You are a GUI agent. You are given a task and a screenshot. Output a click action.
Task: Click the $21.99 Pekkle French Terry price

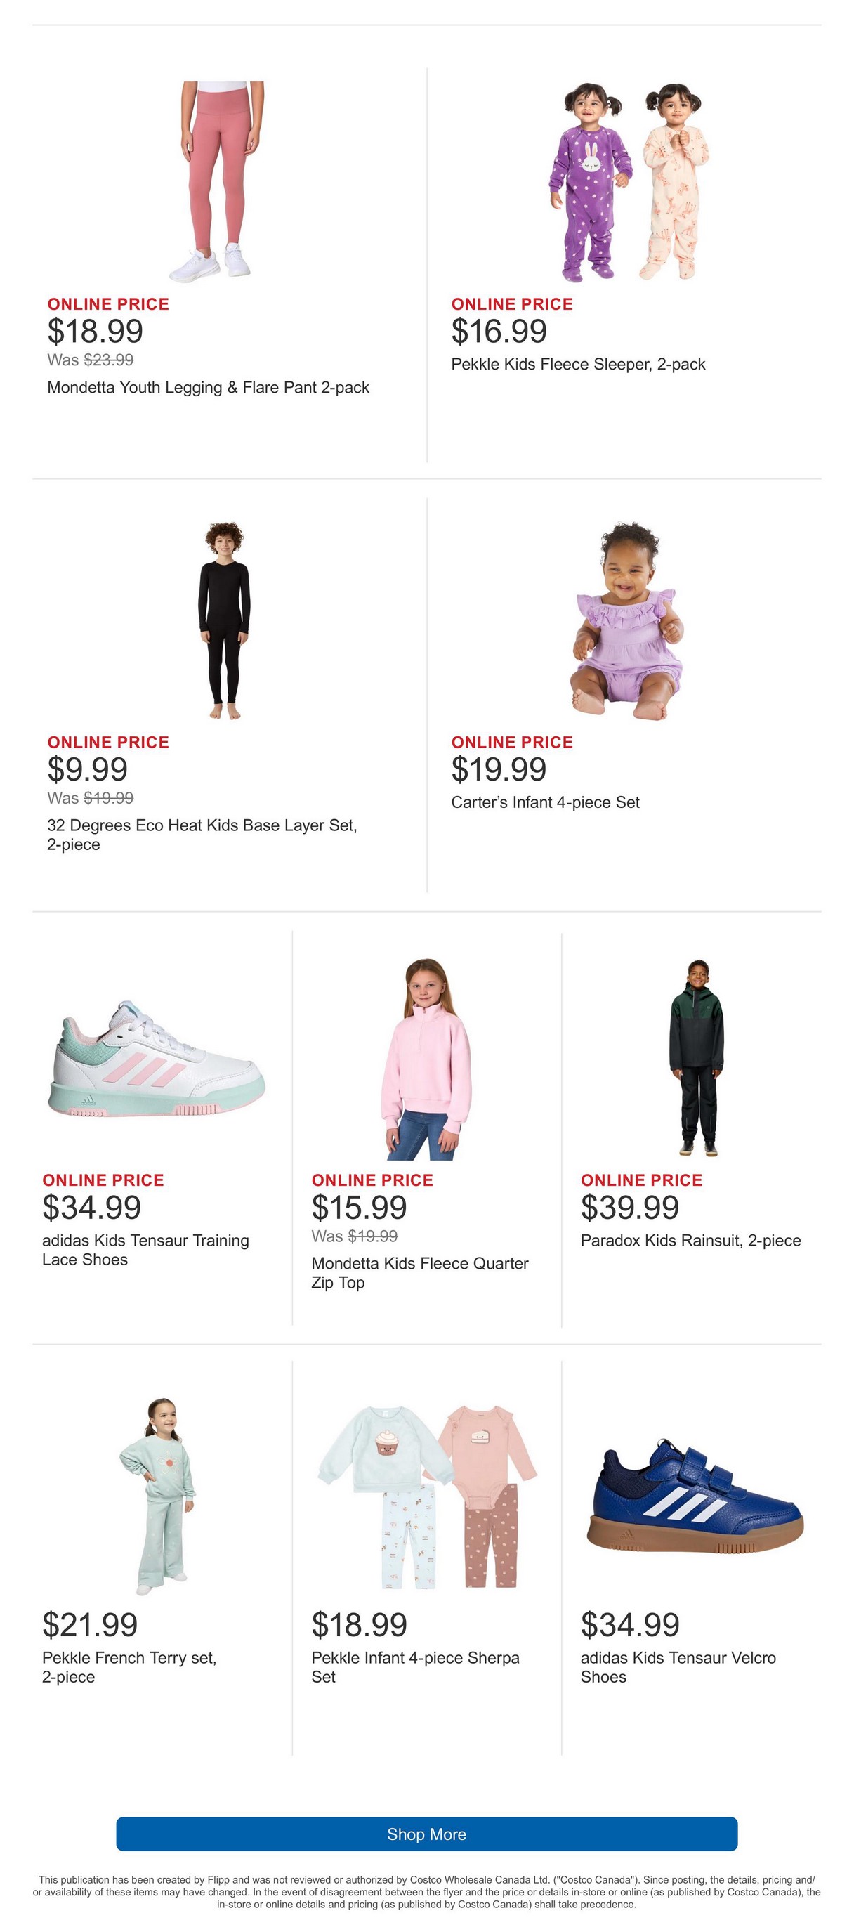coord(90,1624)
